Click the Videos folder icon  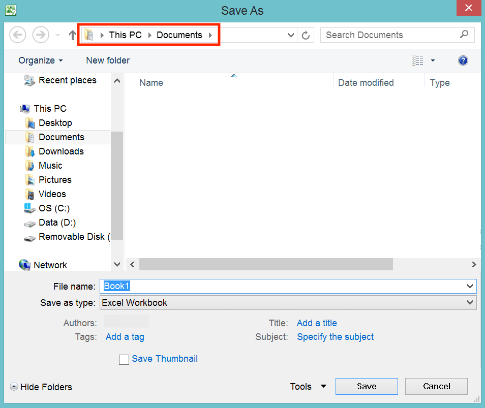tap(30, 194)
